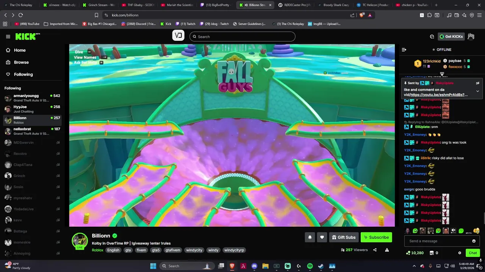Click the bookmark page icon

pos(96,15)
